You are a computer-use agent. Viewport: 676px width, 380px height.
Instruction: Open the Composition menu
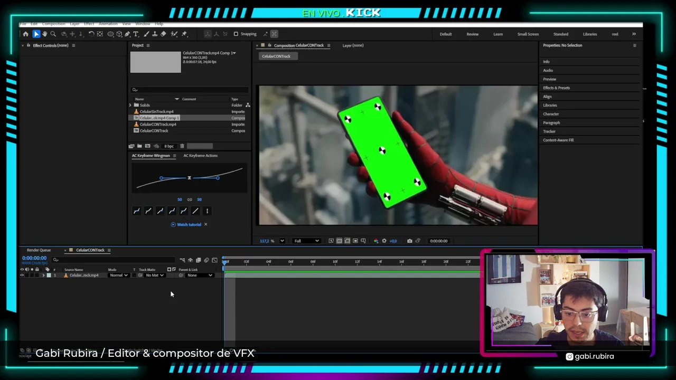pyautogui.click(x=53, y=24)
